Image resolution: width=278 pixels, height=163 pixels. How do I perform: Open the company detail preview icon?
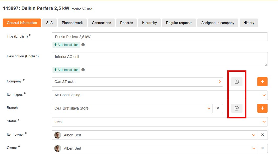[x=237, y=82]
